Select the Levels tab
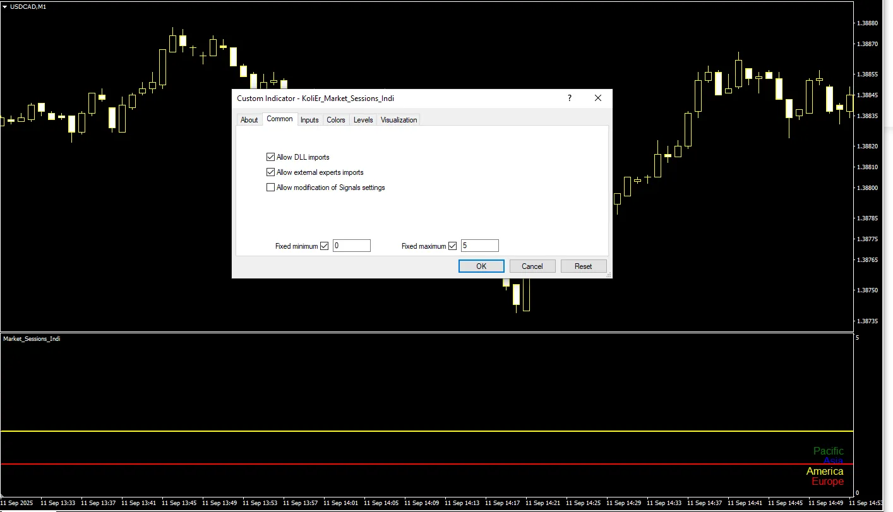The height and width of the screenshot is (512, 893). 363,120
